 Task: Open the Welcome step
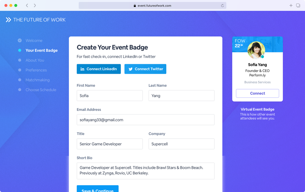34,40
